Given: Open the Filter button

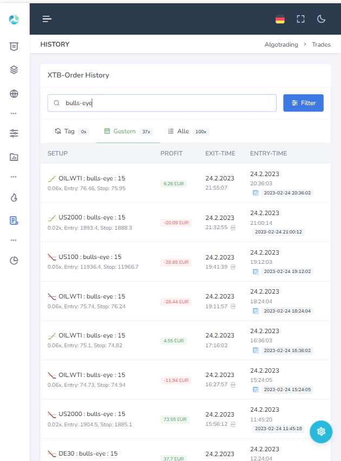Looking at the screenshot, I should tap(304, 103).
